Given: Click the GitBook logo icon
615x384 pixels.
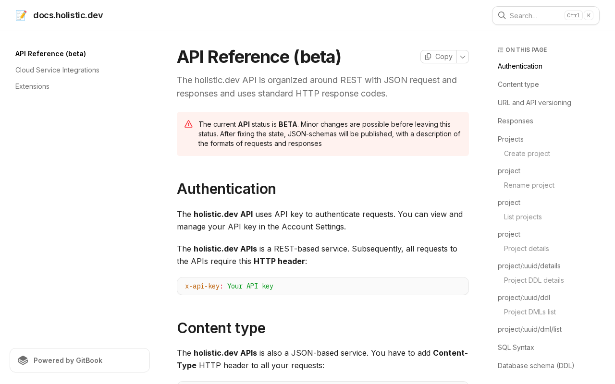Looking at the screenshot, I should 23,360.
